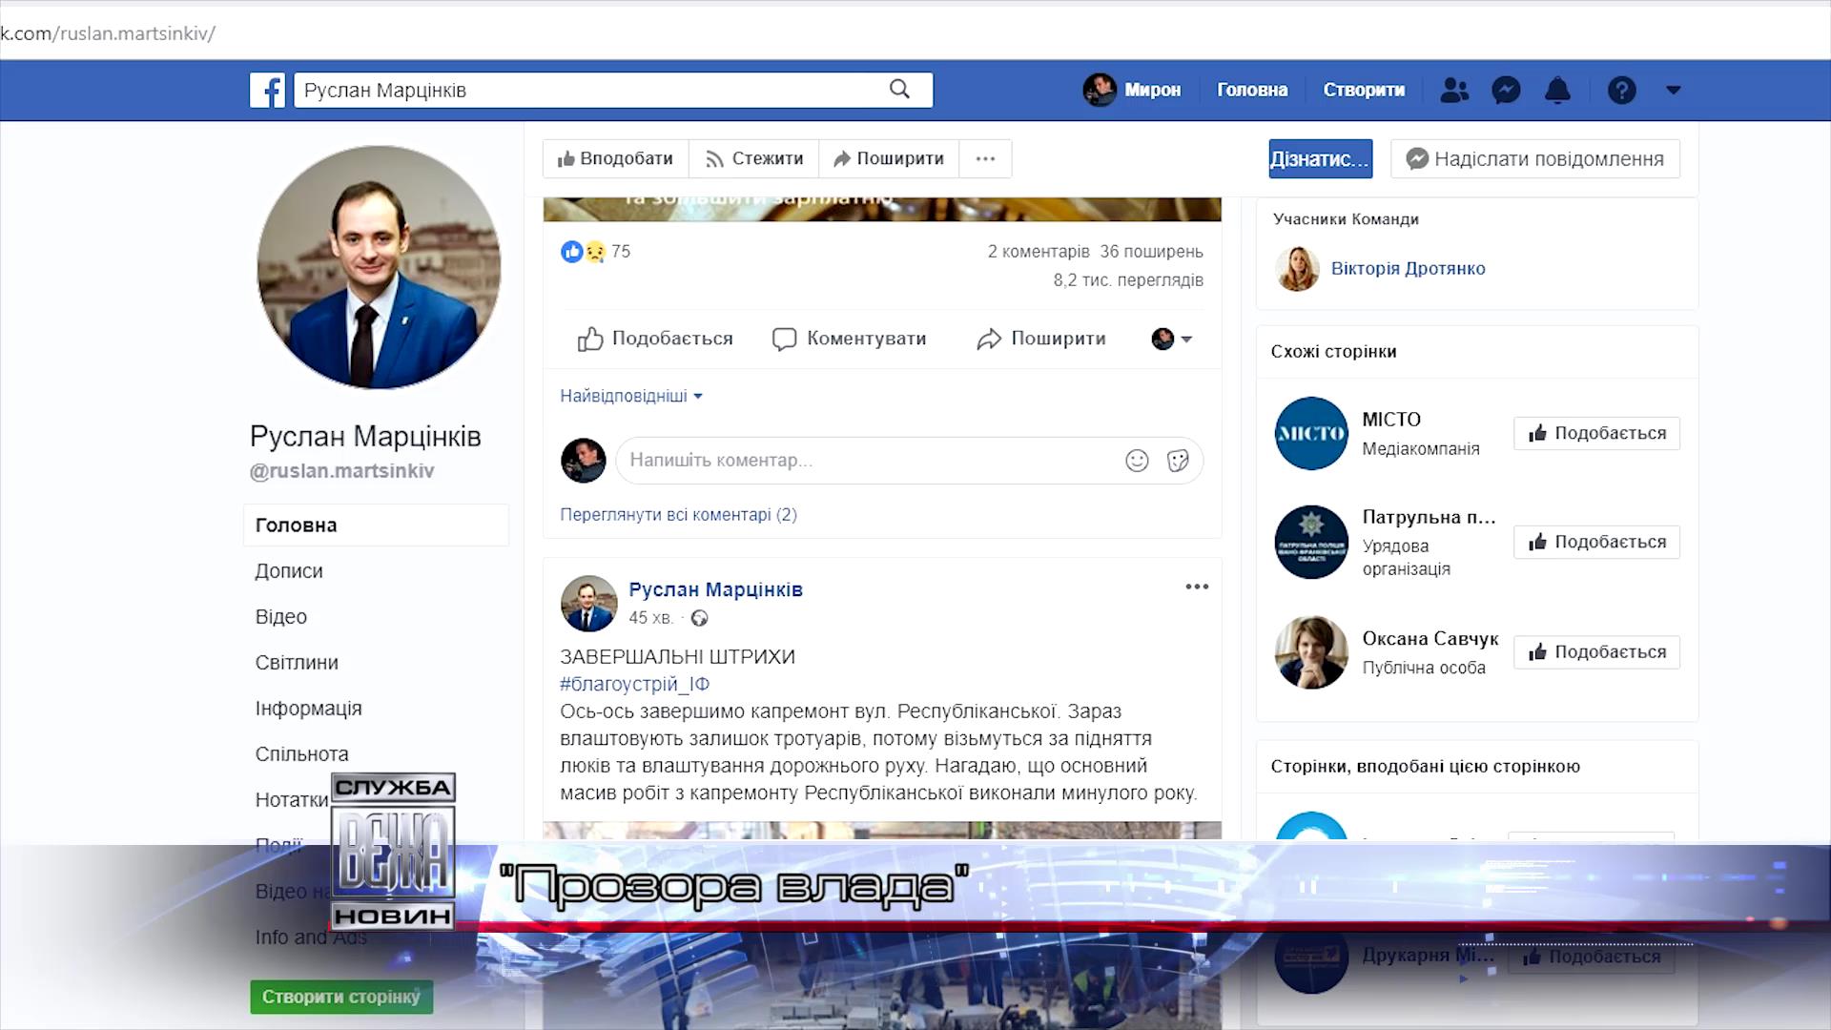Open the notifications bell icon
The height and width of the screenshot is (1030, 1831).
point(1557,90)
